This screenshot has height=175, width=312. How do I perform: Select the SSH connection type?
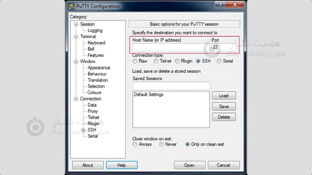(198, 61)
